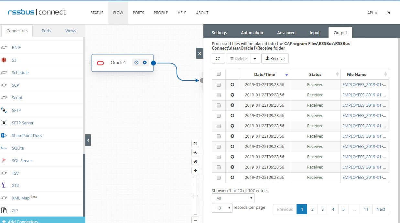Switch to the Settings tab
Screen dimensions: 400x223
tap(219, 33)
